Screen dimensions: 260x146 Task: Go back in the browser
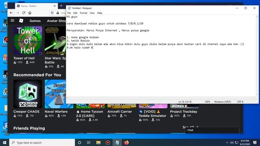(11, 13)
